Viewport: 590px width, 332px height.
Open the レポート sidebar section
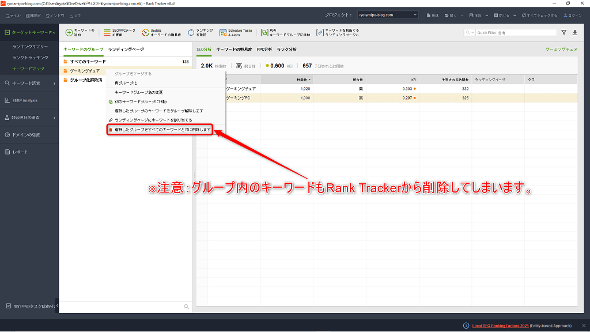(x=20, y=152)
